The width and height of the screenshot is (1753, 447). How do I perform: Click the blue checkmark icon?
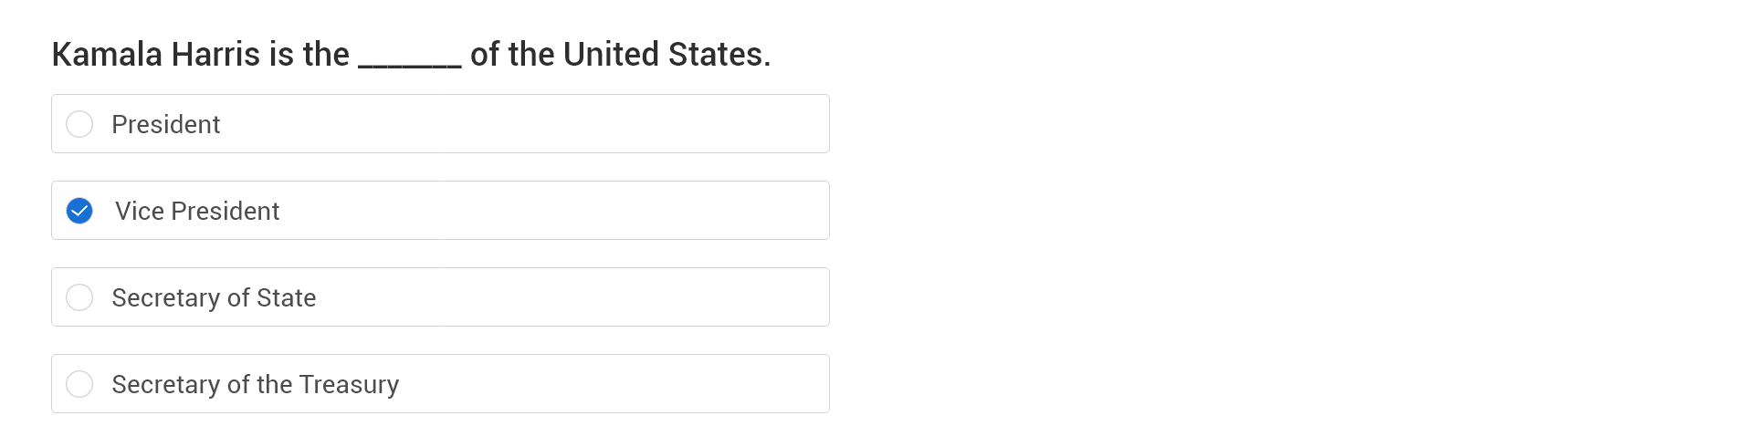79,211
